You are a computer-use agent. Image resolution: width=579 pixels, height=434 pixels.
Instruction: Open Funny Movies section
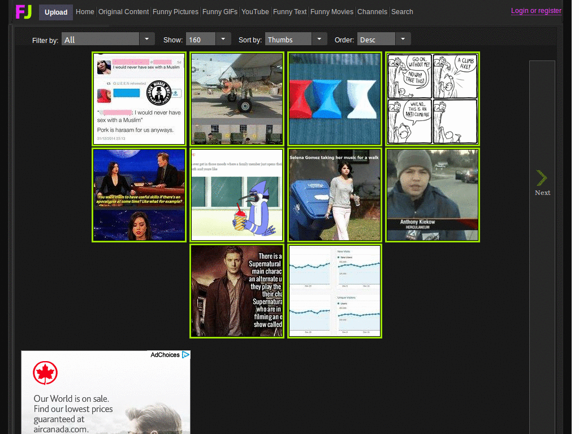tap(332, 12)
